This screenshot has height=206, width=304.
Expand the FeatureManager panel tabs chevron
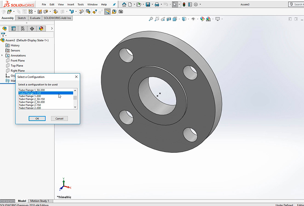click(x=52, y=29)
